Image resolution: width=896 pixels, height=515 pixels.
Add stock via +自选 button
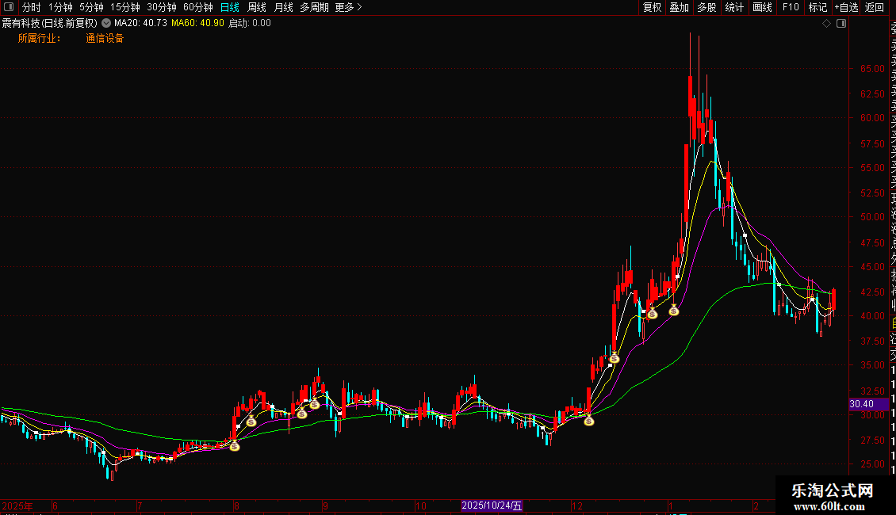(x=846, y=7)
